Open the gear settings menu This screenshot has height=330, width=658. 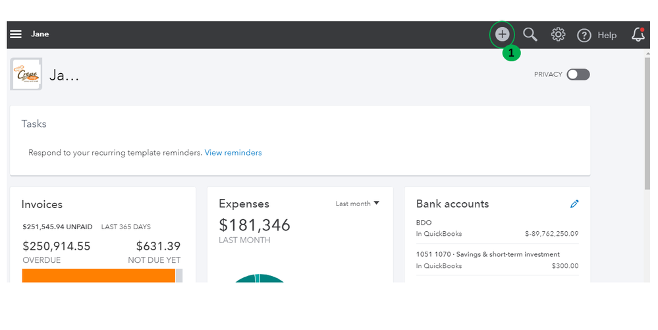558,35
